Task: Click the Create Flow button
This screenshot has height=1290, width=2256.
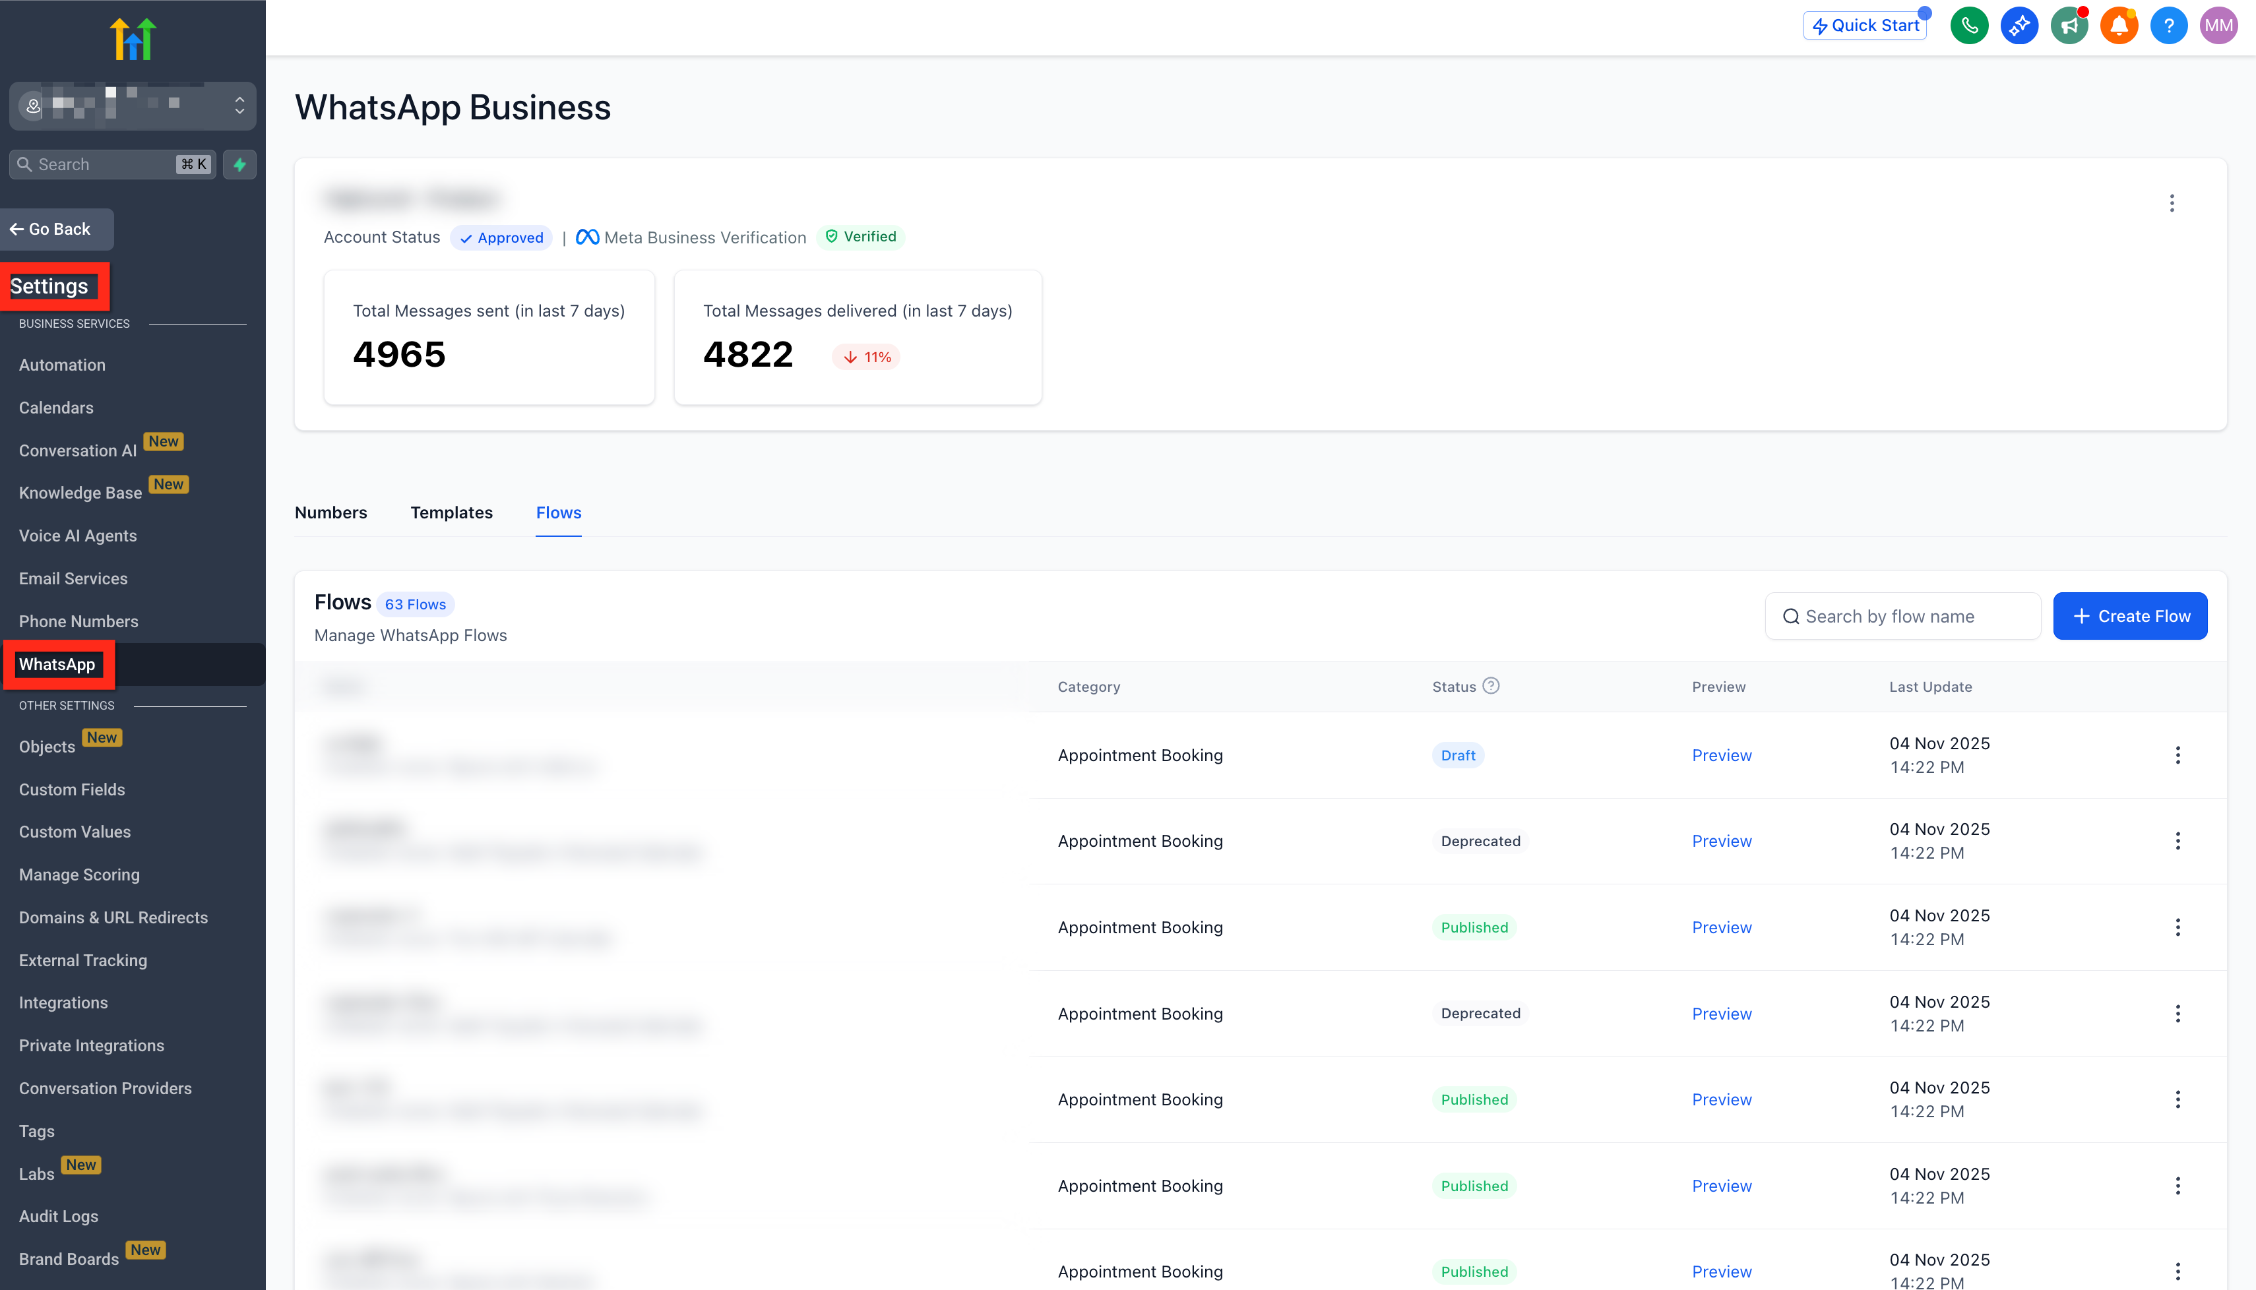Action: click(2129, 616)
